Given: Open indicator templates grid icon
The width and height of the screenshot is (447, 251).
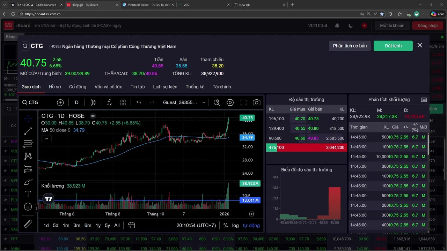Looking at the screenshot, I should pos(123,102).
